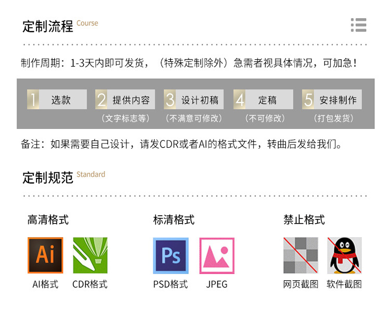Click the PSD格式 caption text

coord(171,284)
